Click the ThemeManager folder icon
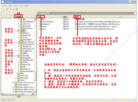The image size is (138, 102). [x=21, y=60]
